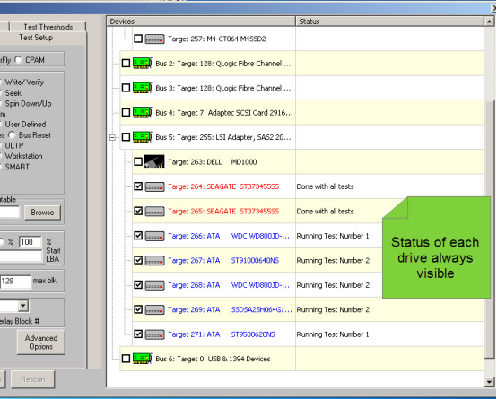497x399 pixels.
Task: Switch to the Test Thresholds tab
Action: [48, 27]
